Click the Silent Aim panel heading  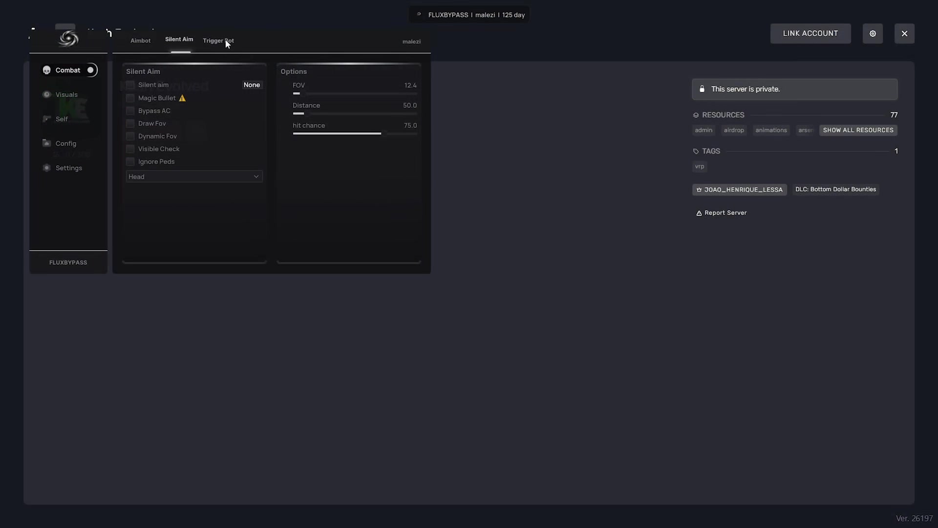[143, 71]
